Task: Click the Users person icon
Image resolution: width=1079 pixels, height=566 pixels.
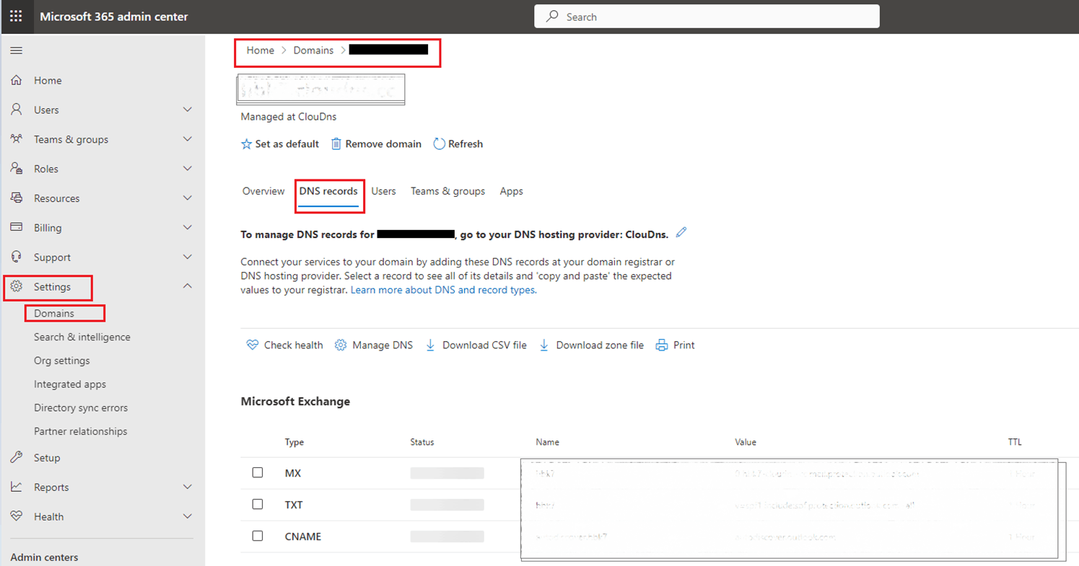Action: tap(17, 110)
